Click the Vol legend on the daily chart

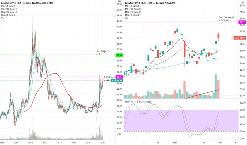127,18
